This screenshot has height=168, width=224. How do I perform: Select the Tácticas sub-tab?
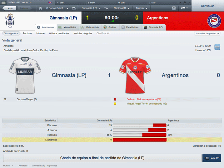tap(27, 33)
